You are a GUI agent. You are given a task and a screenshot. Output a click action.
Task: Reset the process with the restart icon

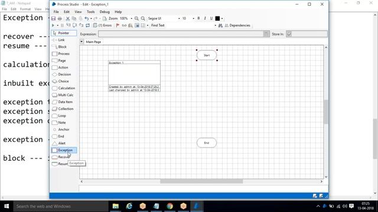tap(88, 25)
